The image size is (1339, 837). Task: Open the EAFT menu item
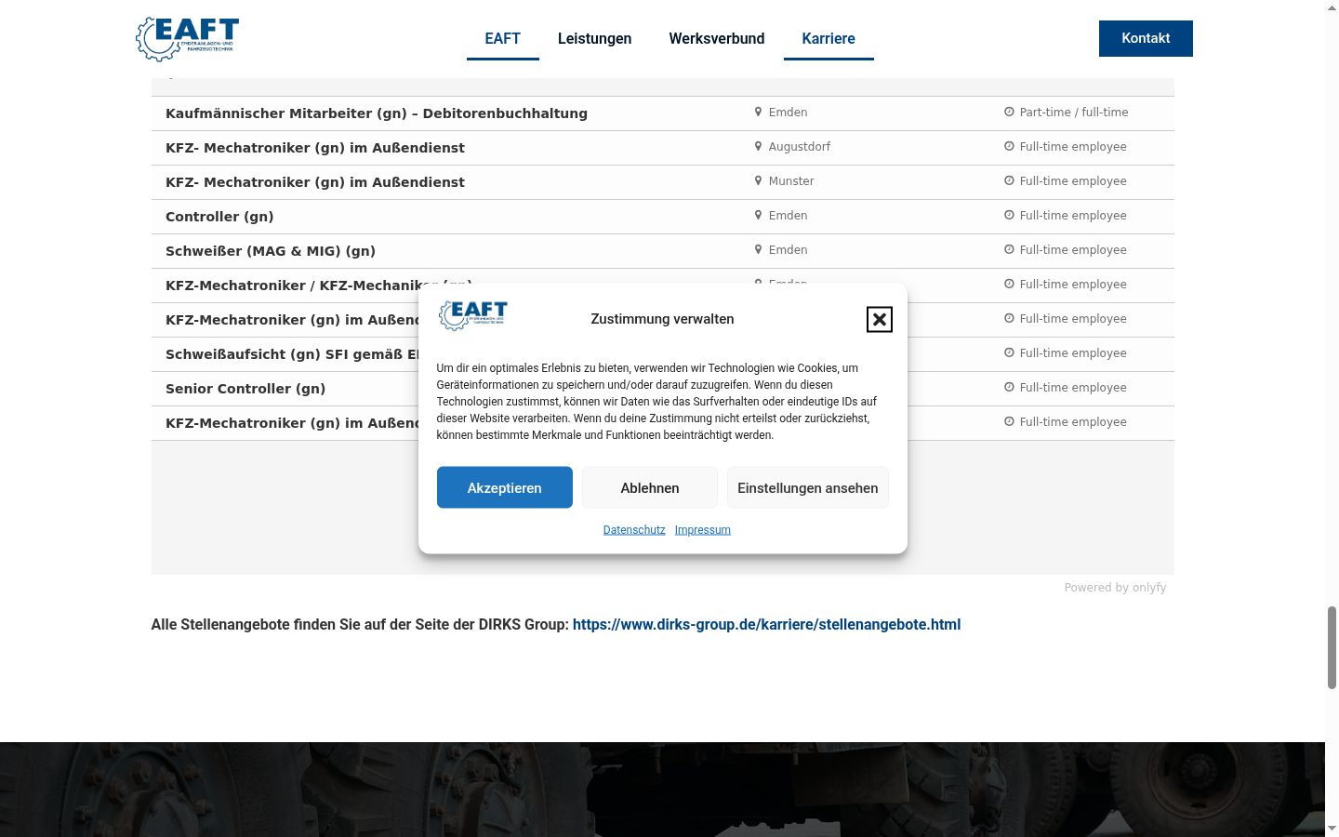[502, 38]
